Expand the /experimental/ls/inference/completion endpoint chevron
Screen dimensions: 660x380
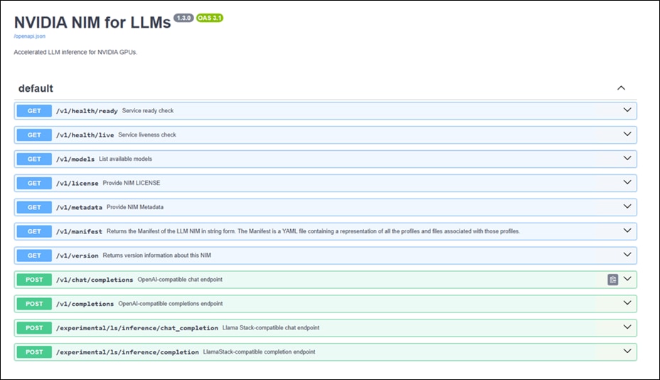[627, 351]
